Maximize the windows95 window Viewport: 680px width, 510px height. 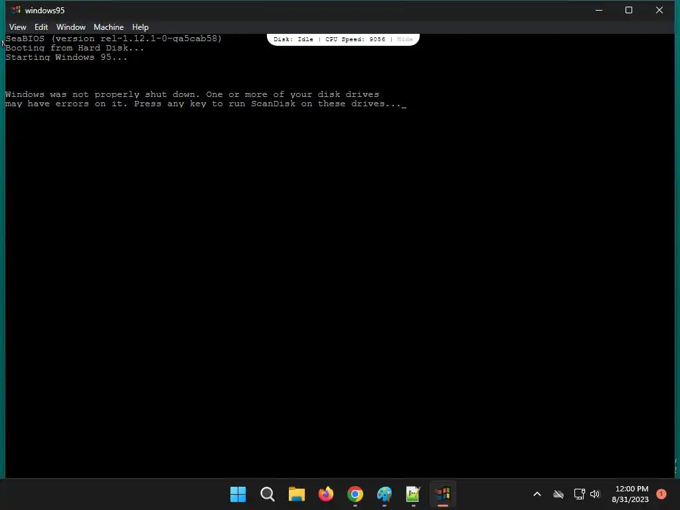[628, 10]
